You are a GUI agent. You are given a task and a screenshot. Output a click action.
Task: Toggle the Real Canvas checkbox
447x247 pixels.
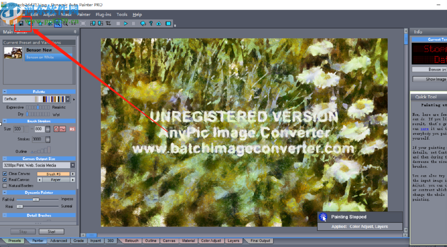5,180
